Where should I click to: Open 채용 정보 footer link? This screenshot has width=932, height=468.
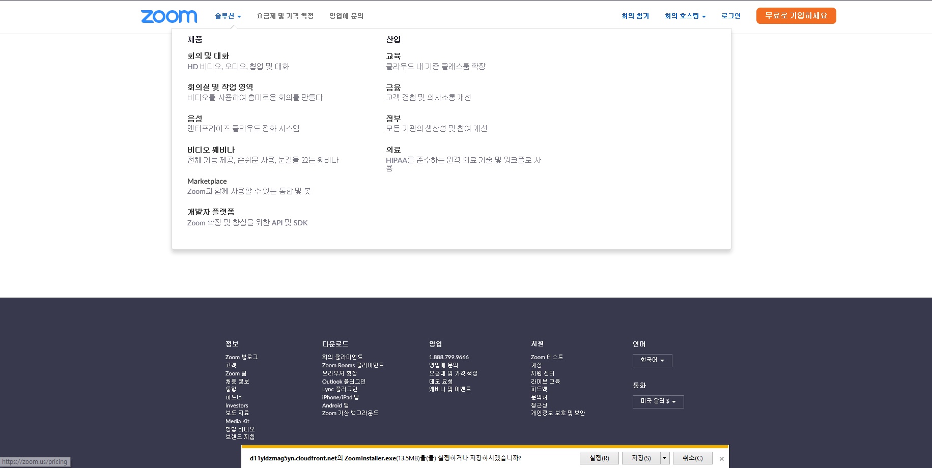point(237,382)
